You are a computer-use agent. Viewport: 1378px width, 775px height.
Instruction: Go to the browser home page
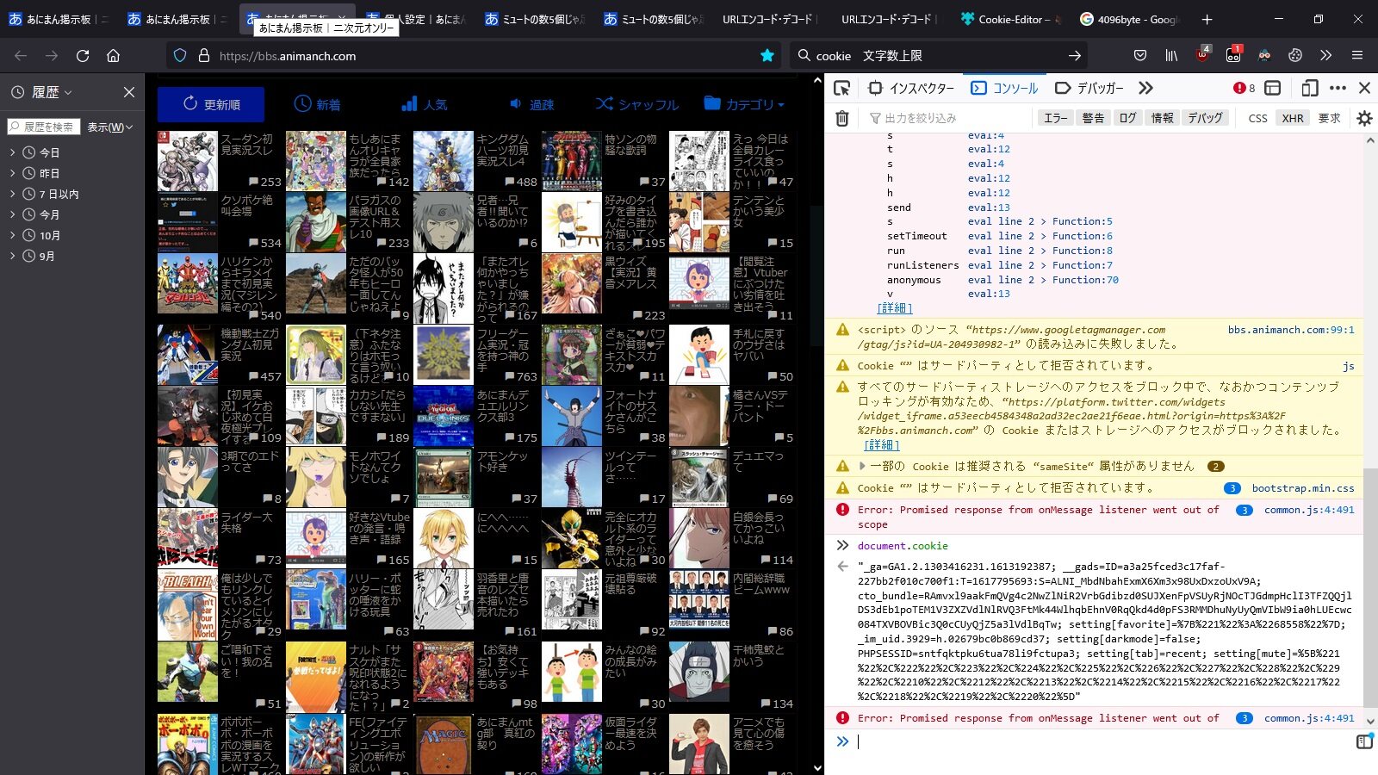point(113,56)
